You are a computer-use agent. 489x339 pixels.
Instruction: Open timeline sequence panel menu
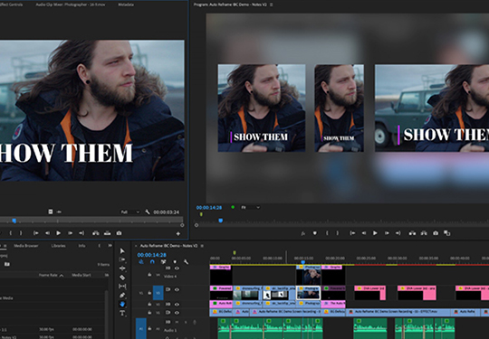pyautogui.click(x=202, y=246)
